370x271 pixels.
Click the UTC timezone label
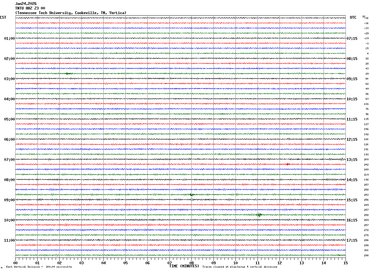(353, 17)
